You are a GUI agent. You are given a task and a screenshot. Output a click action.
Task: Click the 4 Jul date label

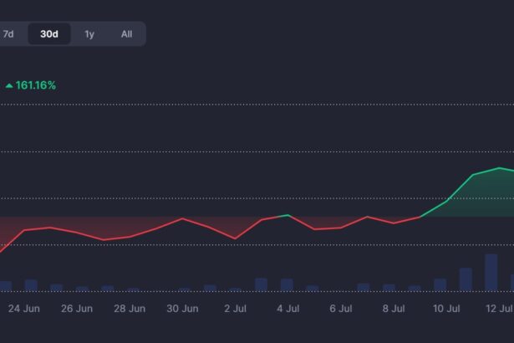[x=287, y=309]
